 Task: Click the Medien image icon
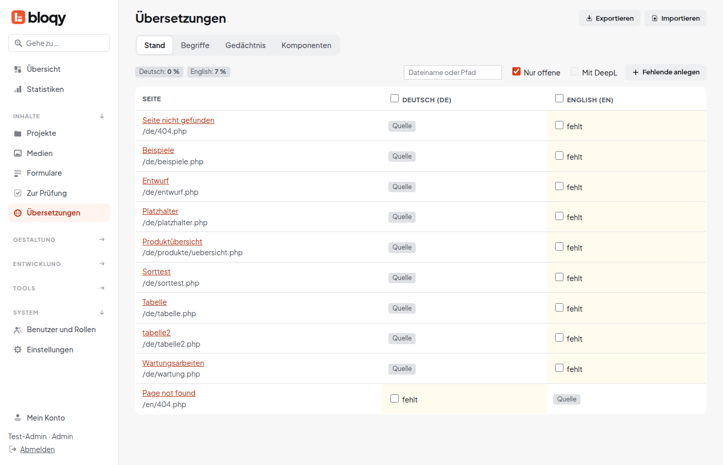tap(18, 153)
